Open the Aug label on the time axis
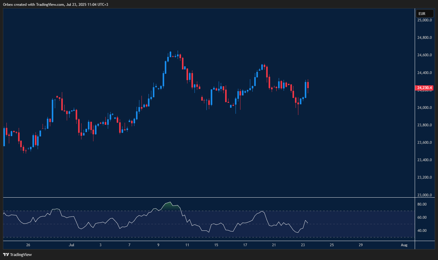Screen dimensions: 438x260 click(404, 245)
